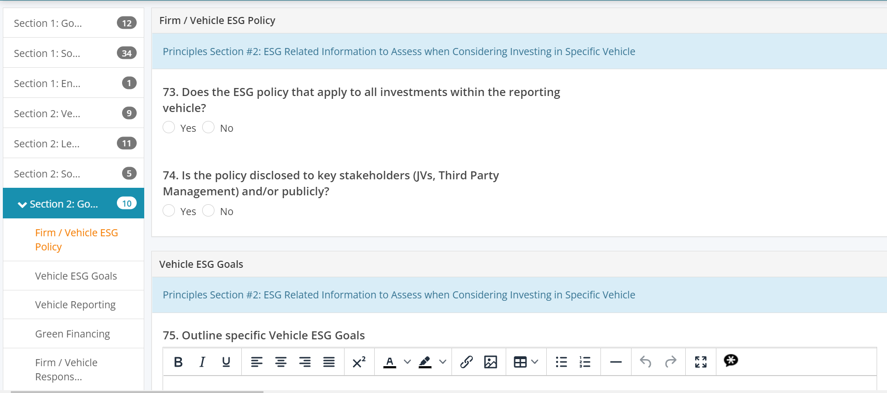
Task: Select Yes for question 73
Action: 169,127
